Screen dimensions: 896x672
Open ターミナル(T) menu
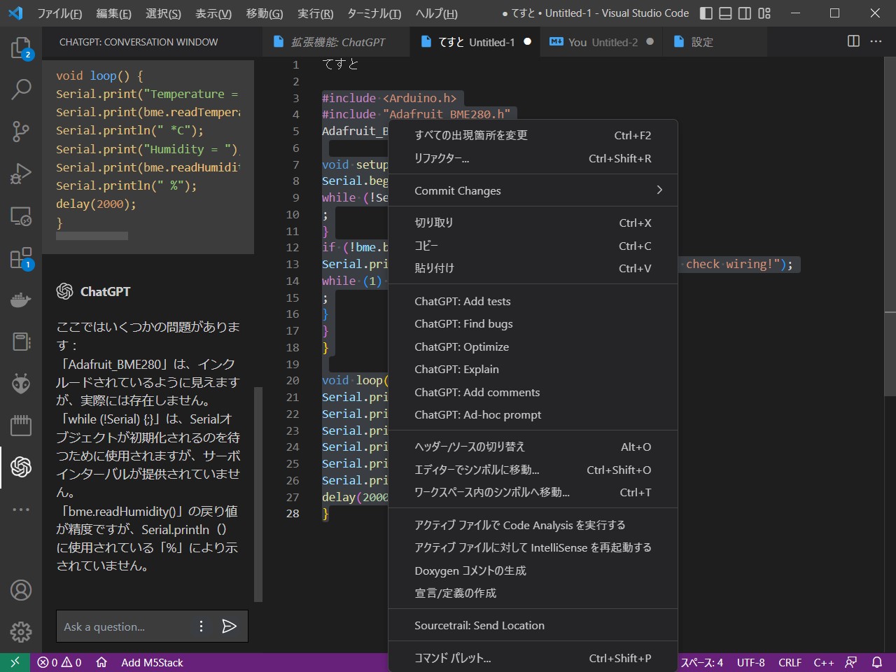click(374, 13)
